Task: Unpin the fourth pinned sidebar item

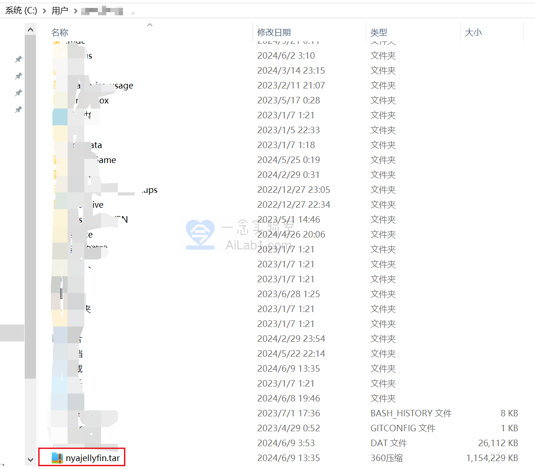Action: [x=19, y=109]
